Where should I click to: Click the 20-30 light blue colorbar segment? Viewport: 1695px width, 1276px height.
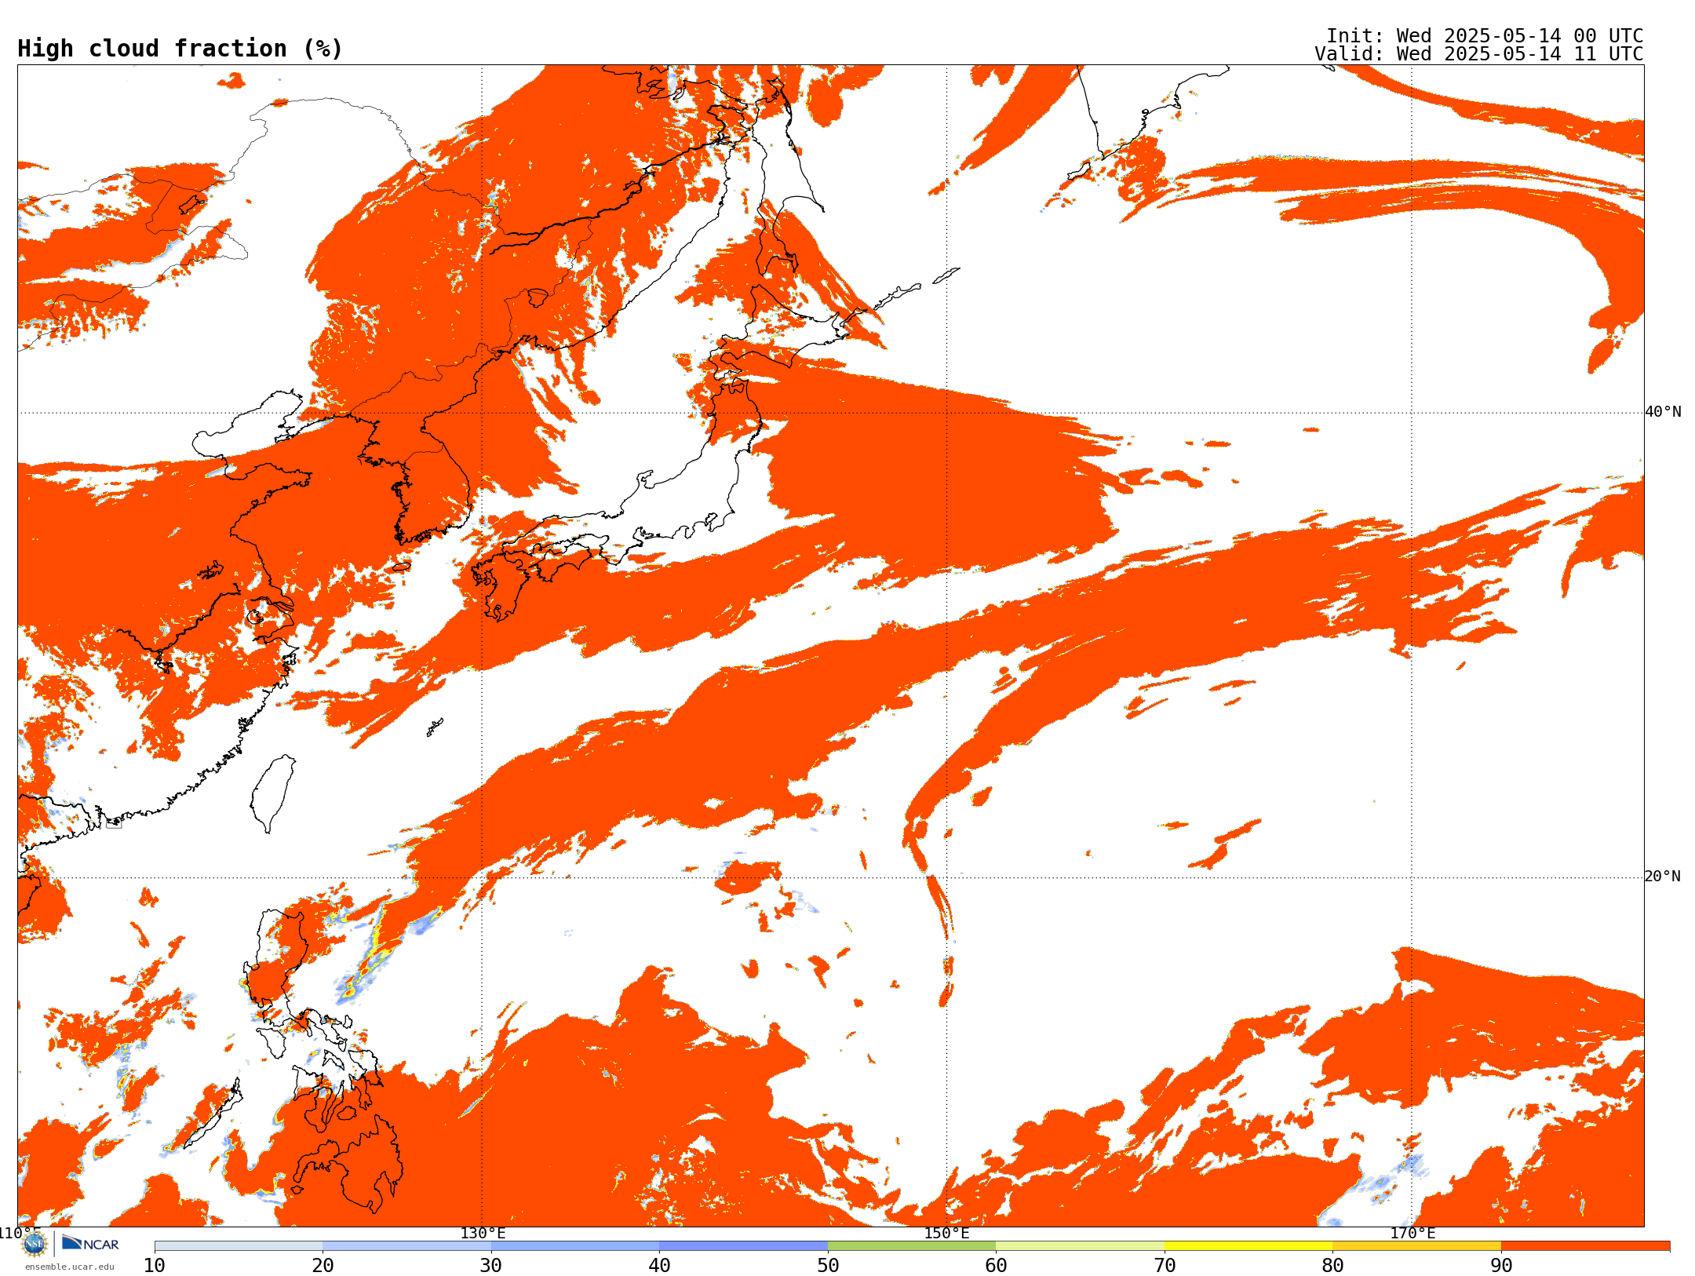(406, 1246)
